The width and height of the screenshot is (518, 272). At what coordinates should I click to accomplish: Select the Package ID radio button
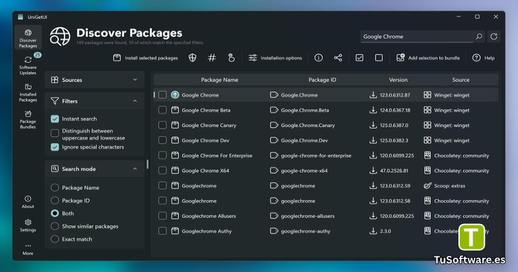click(x=55, y=200)
